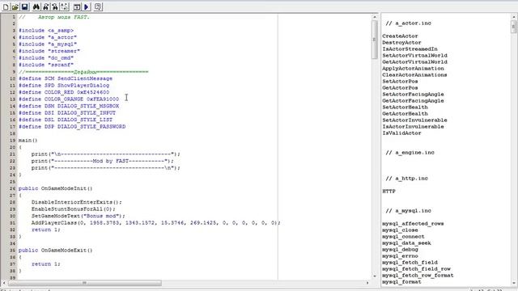The image size is (518, 291).
Task: Select mysql_fetch_field in the function list
Action: pyautogui.click(x=410, y=262)
